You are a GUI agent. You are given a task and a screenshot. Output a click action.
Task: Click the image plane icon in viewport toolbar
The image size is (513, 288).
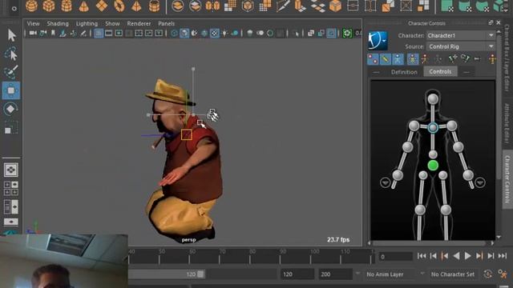63,33
